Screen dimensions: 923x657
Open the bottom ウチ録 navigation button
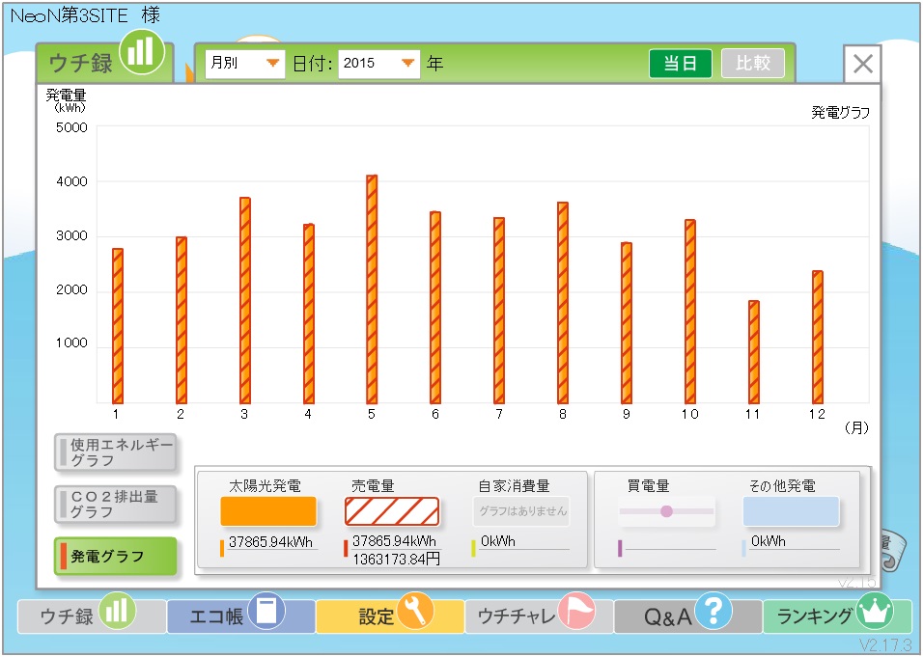tap(92, 616)
